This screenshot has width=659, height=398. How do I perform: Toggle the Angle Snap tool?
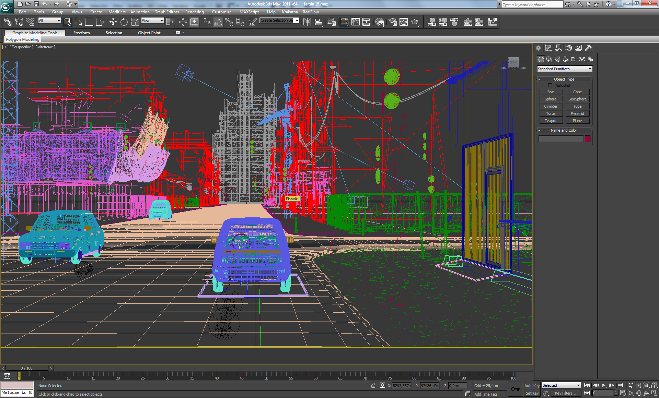218,22
